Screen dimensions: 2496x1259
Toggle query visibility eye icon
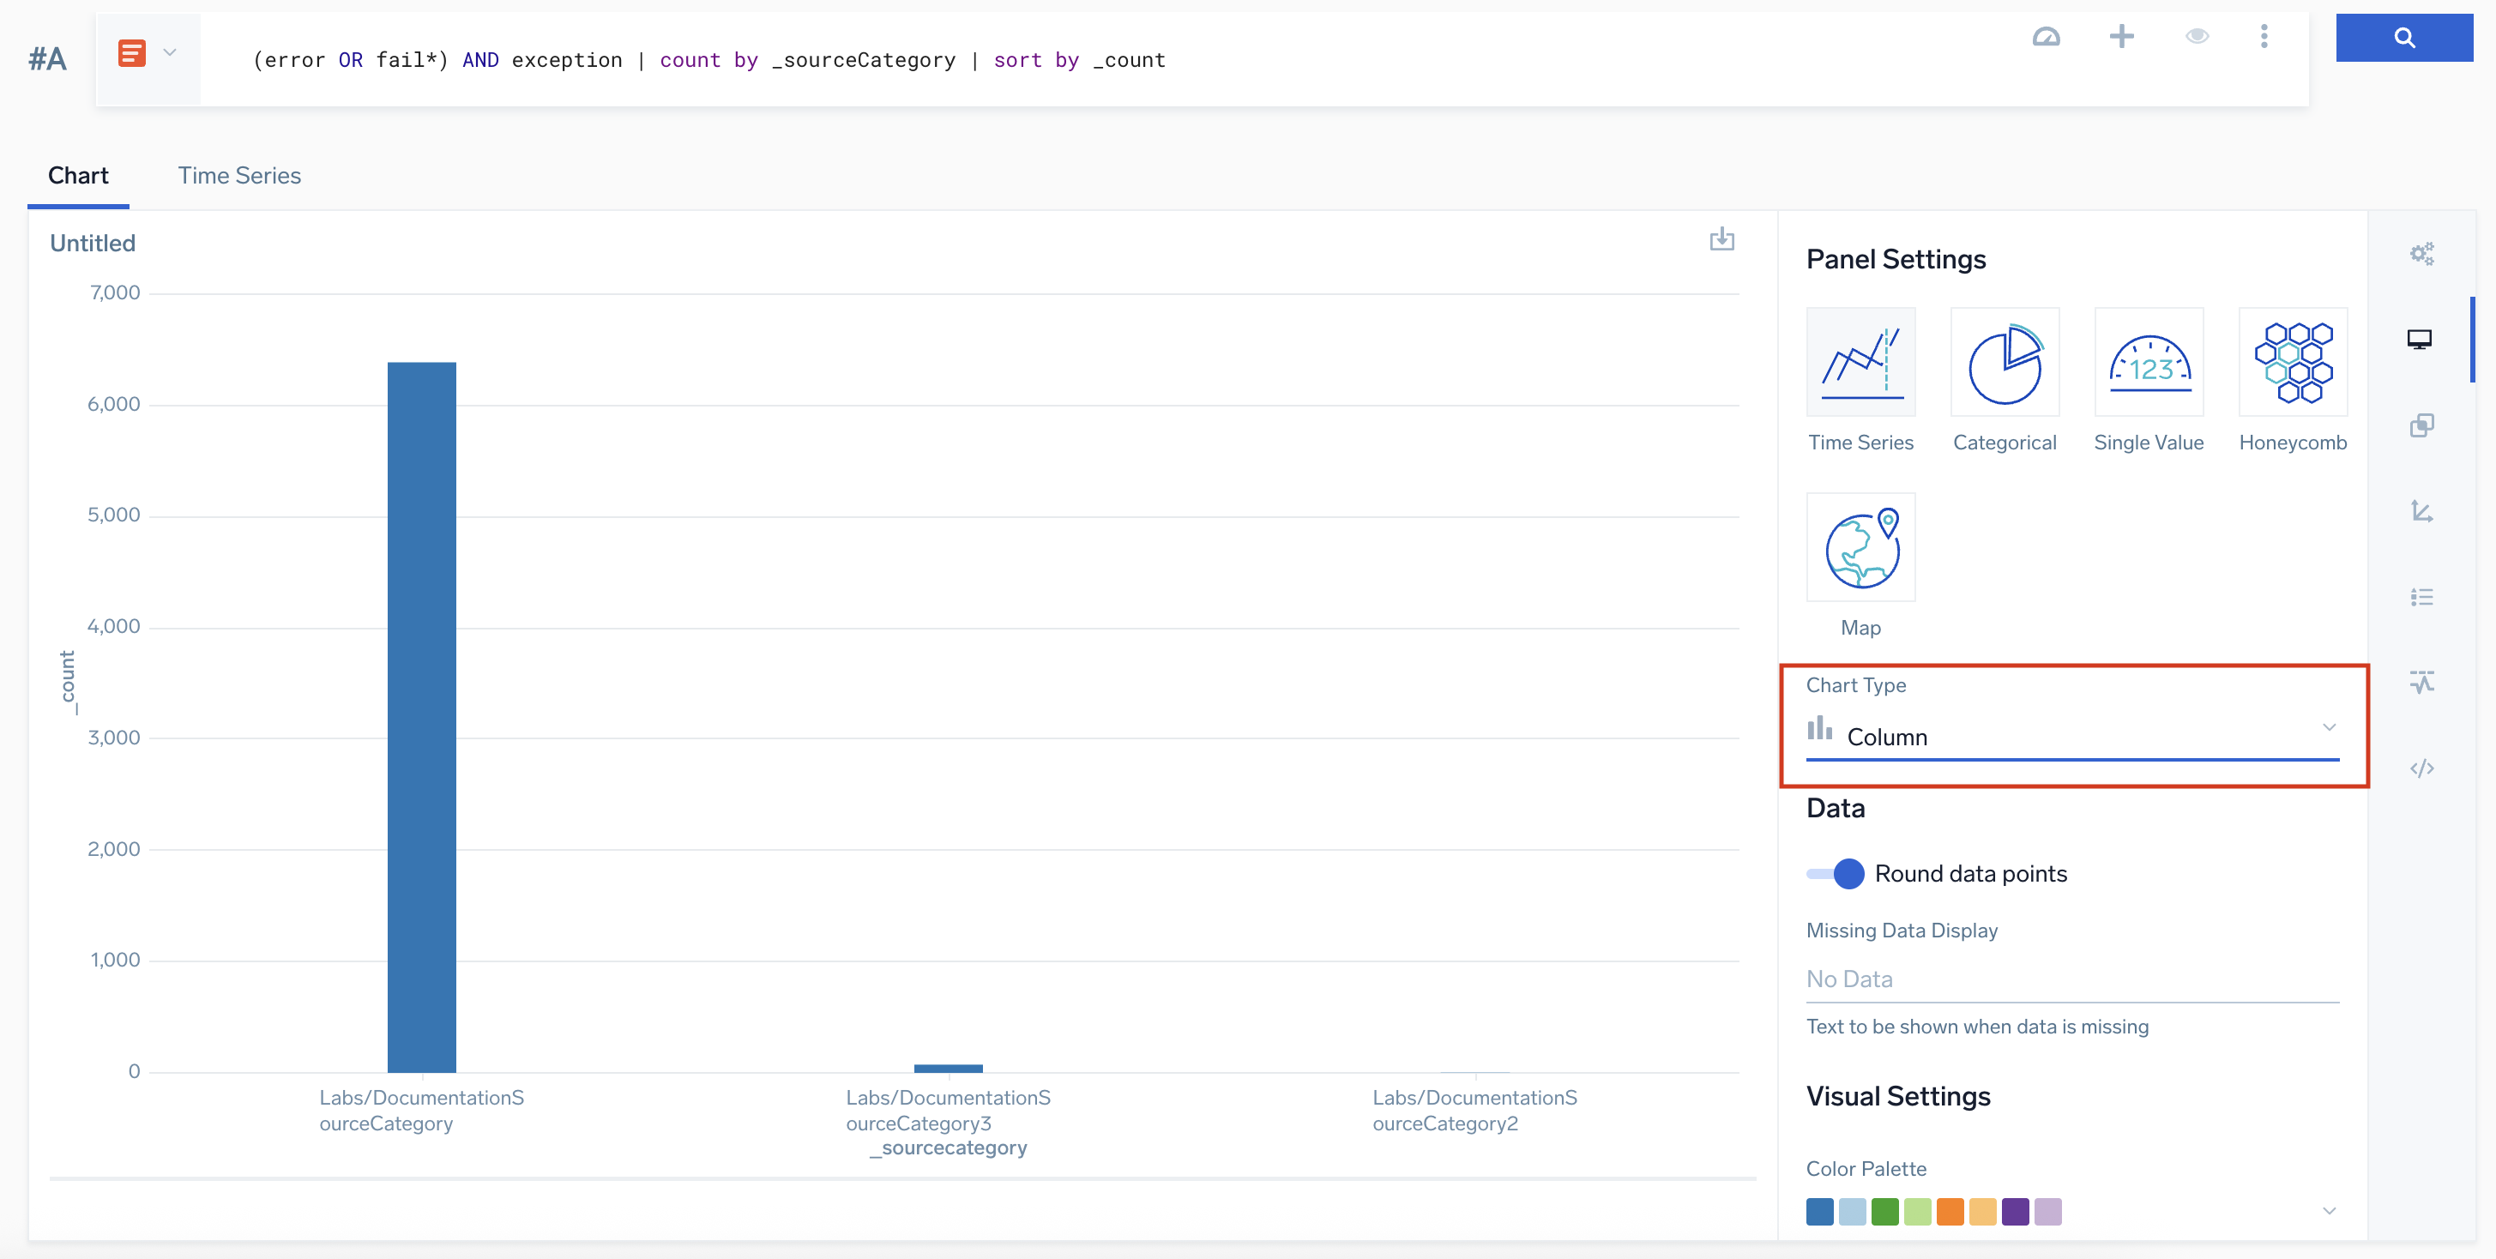point(2197,37)
